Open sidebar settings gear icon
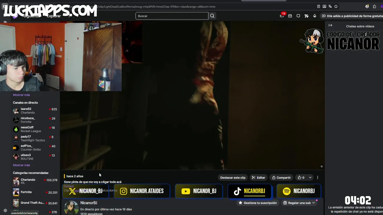 [5, 210]
